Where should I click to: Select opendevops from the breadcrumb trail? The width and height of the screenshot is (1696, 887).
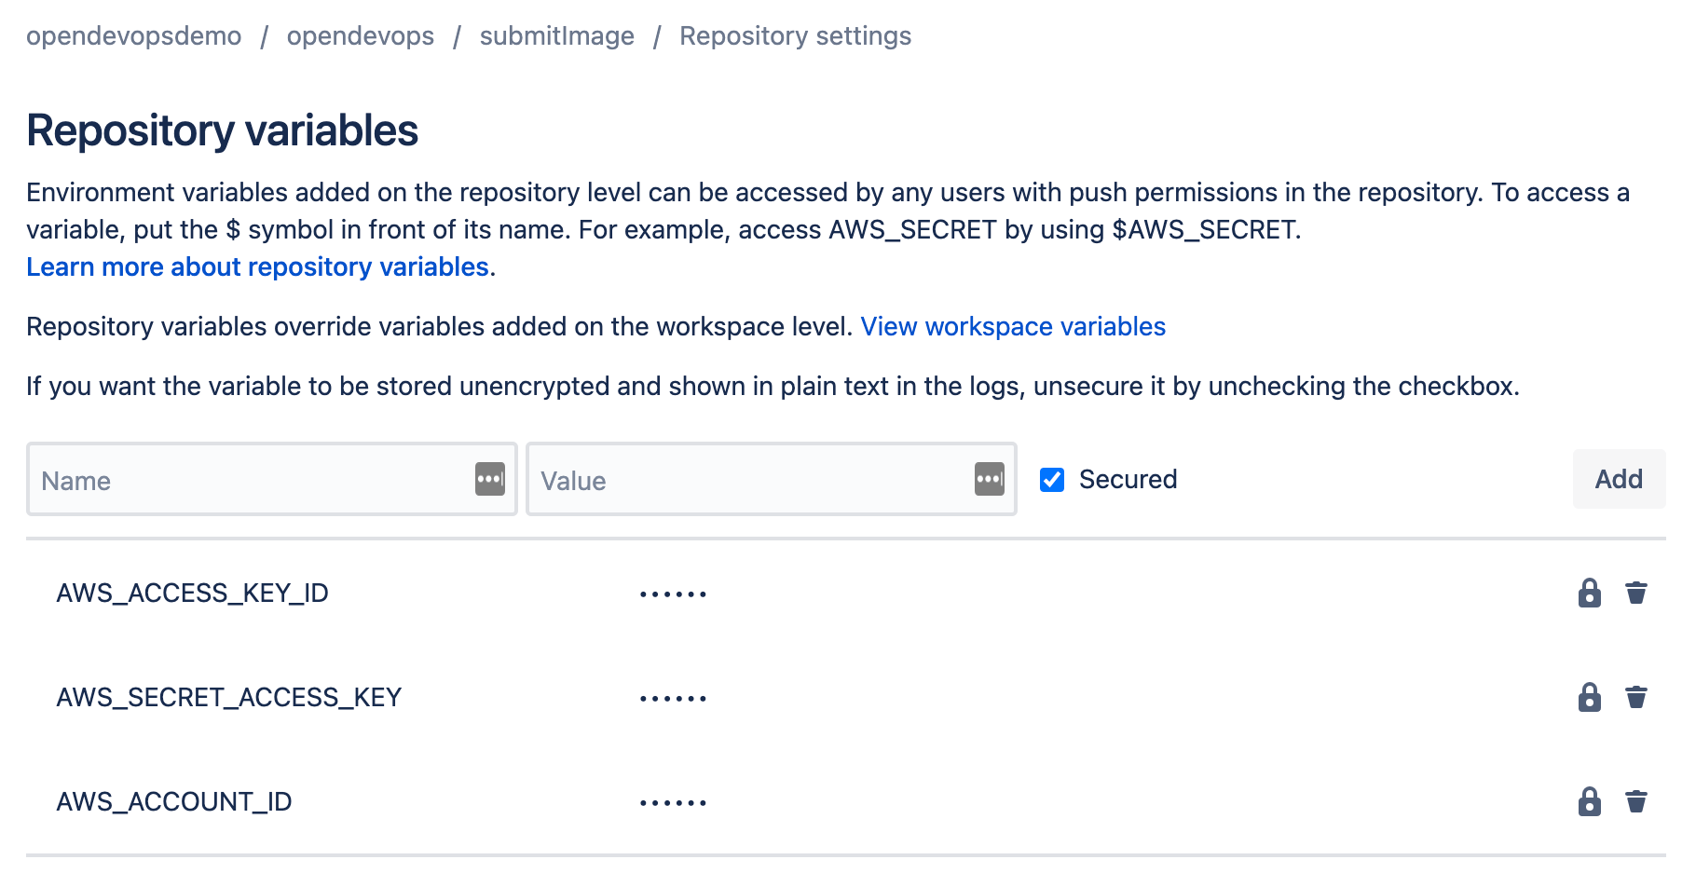[361, 35]
